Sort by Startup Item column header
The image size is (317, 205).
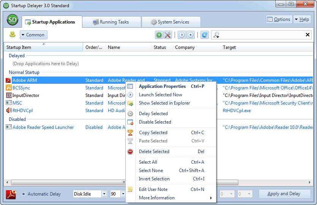click(44, 47)
